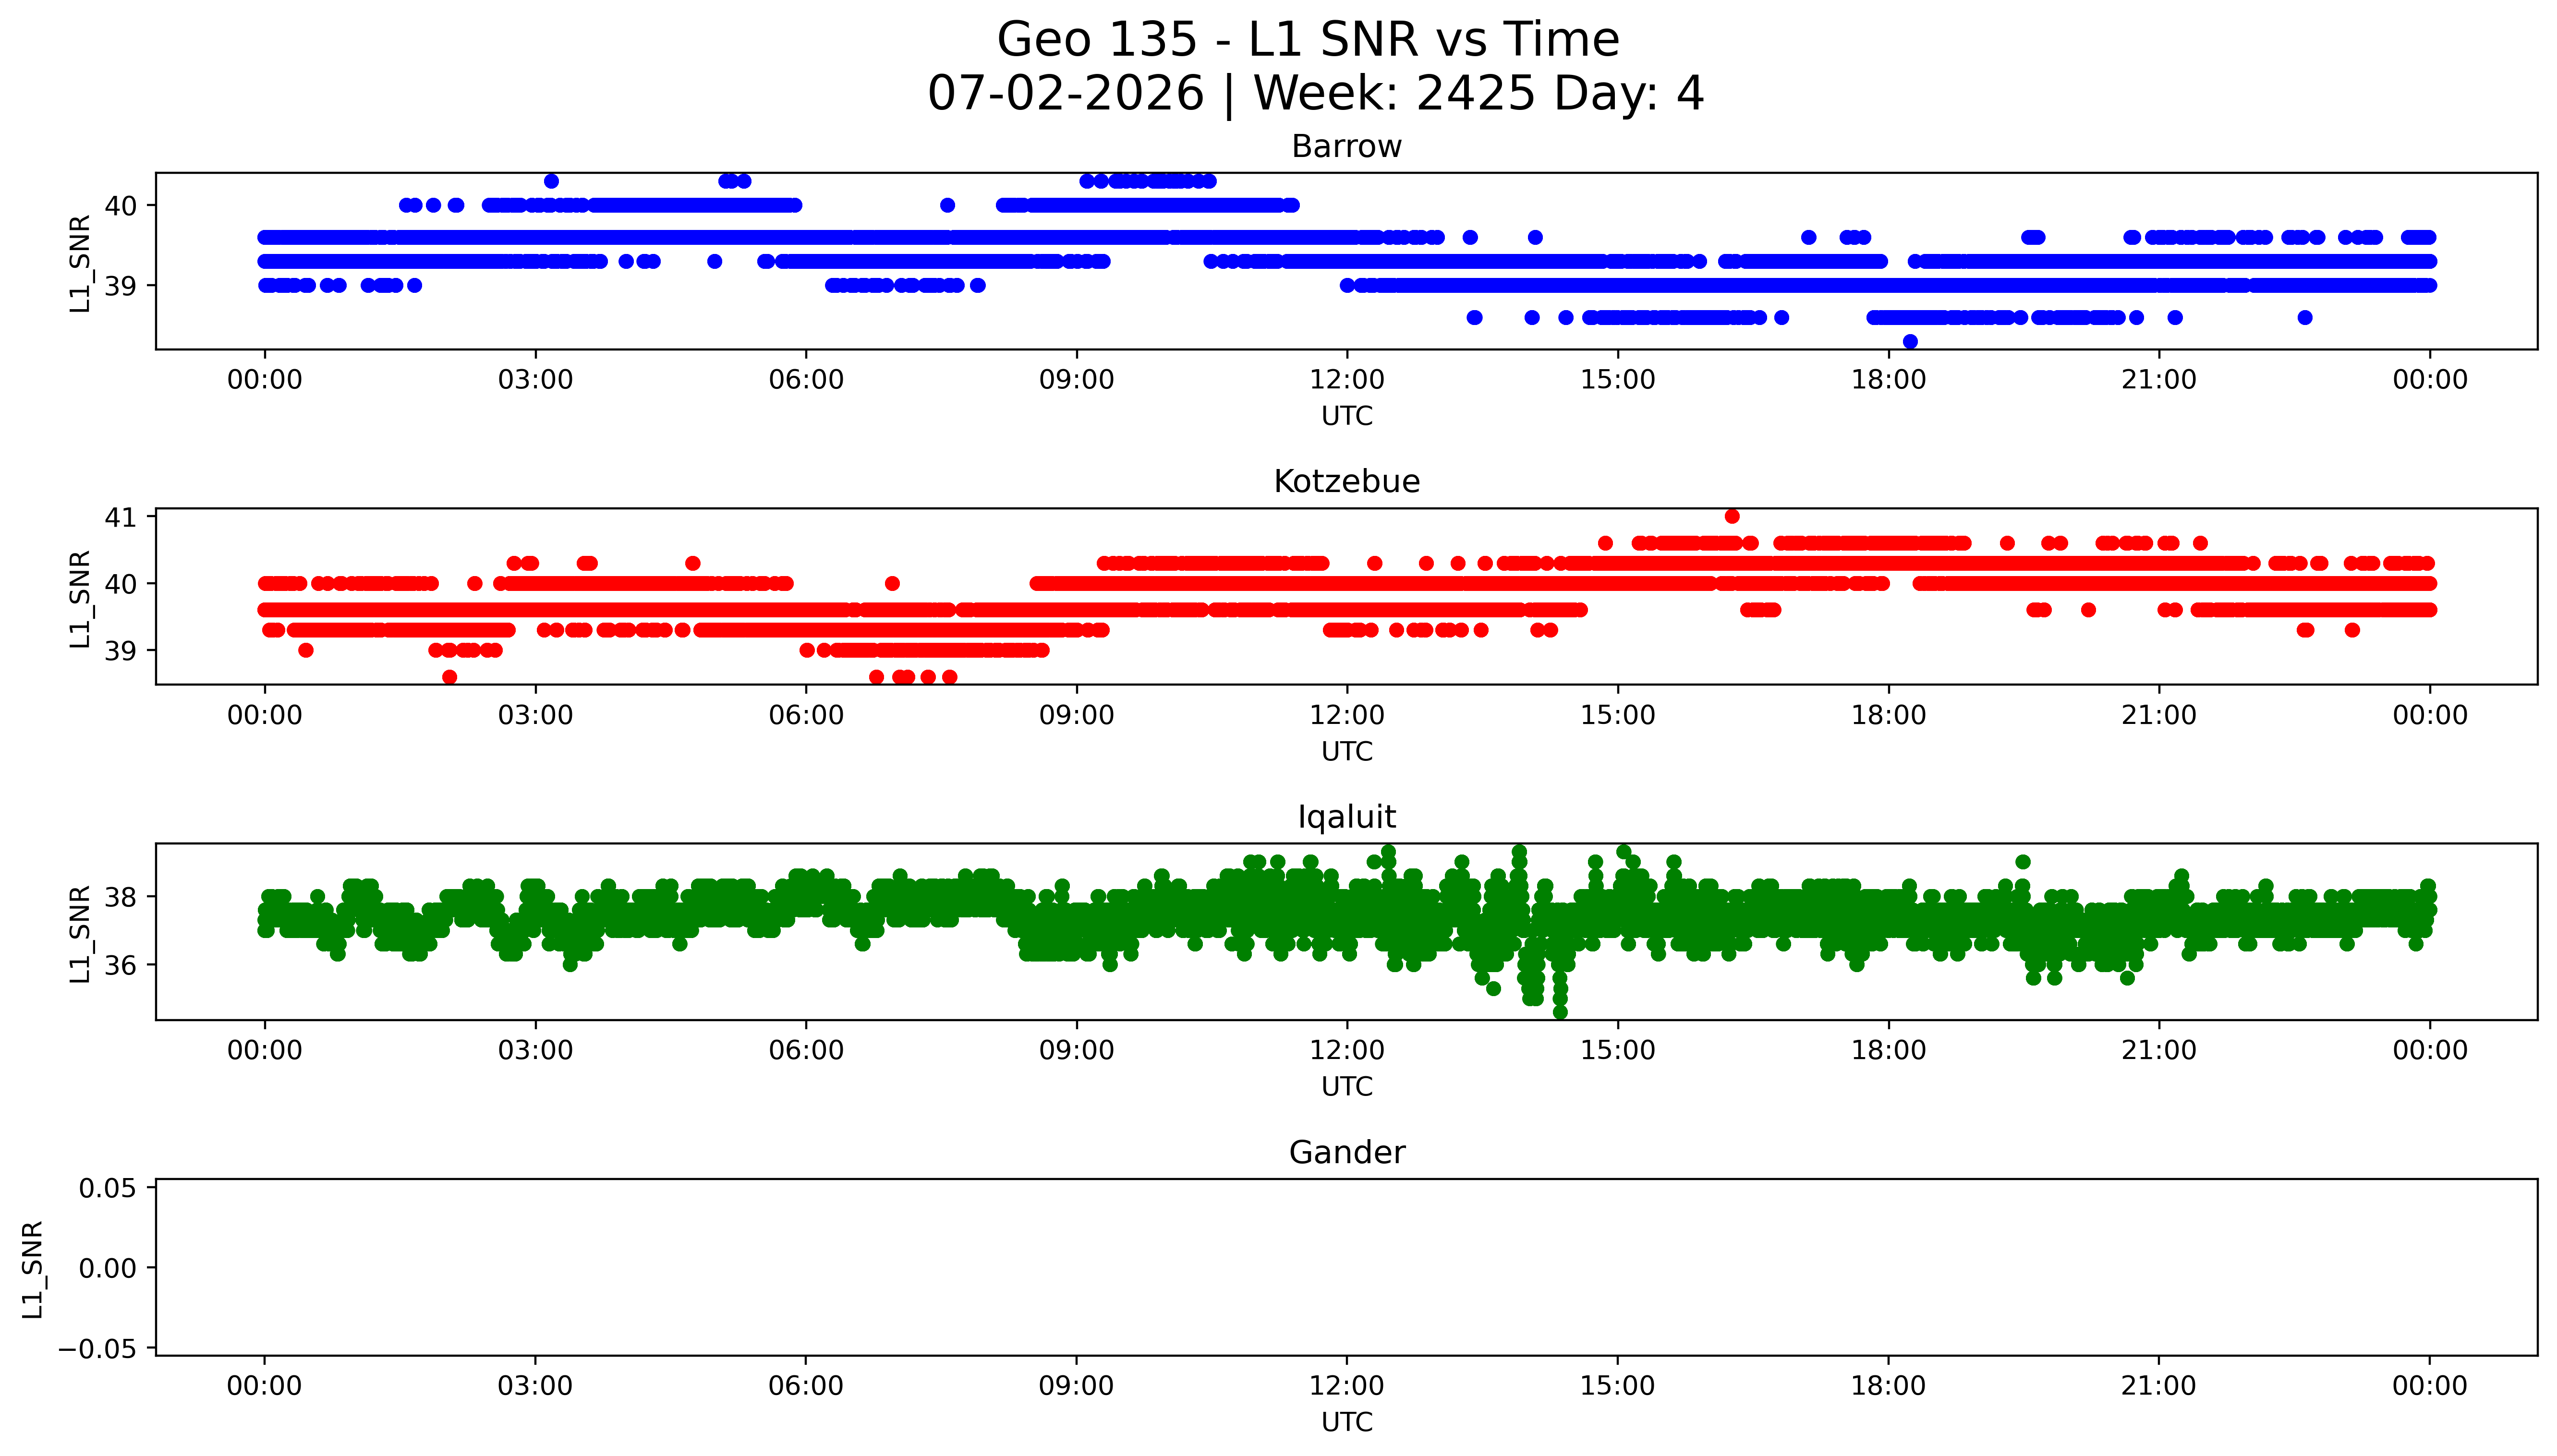2557x1456 pixels.
Task: Click the 0.05 y-tick on Gander plot
Action: pos(108,1188)
